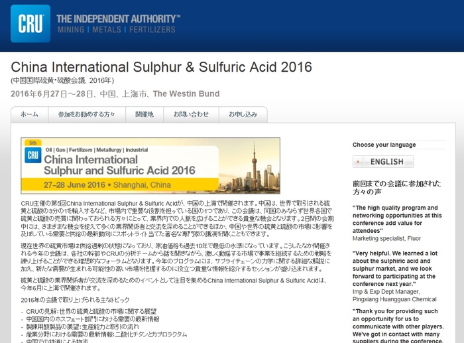Viewport: 464px width, 343px height.
Task: Click the MINING | METALS | FERTILIZERS text
Action: [116, 30]
